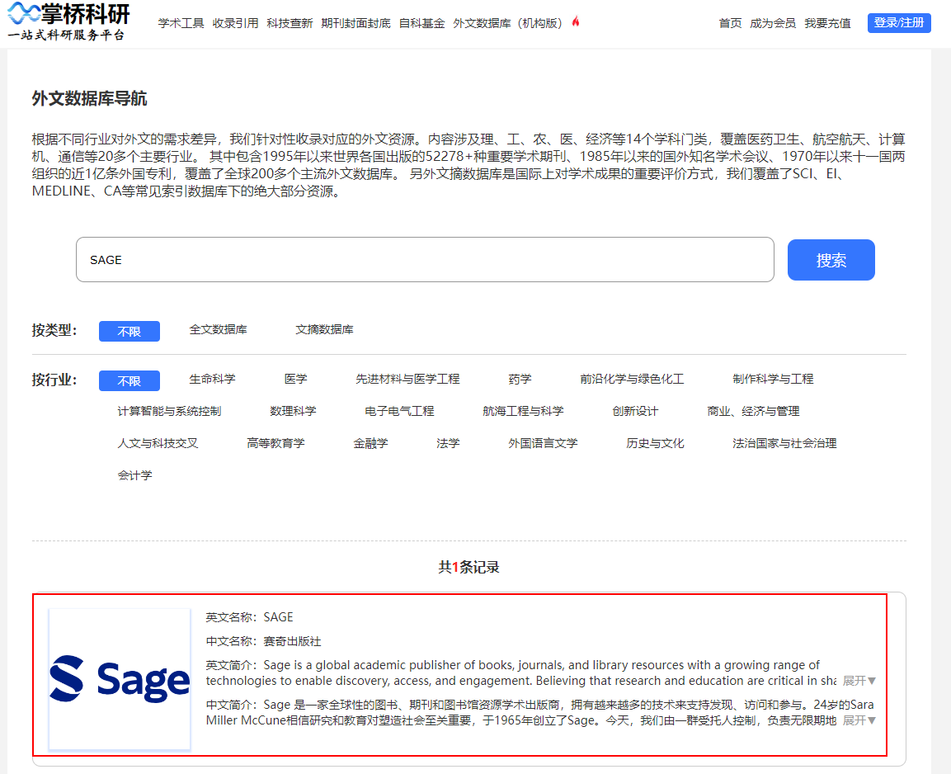Filter by 法学

pos(448,443)
